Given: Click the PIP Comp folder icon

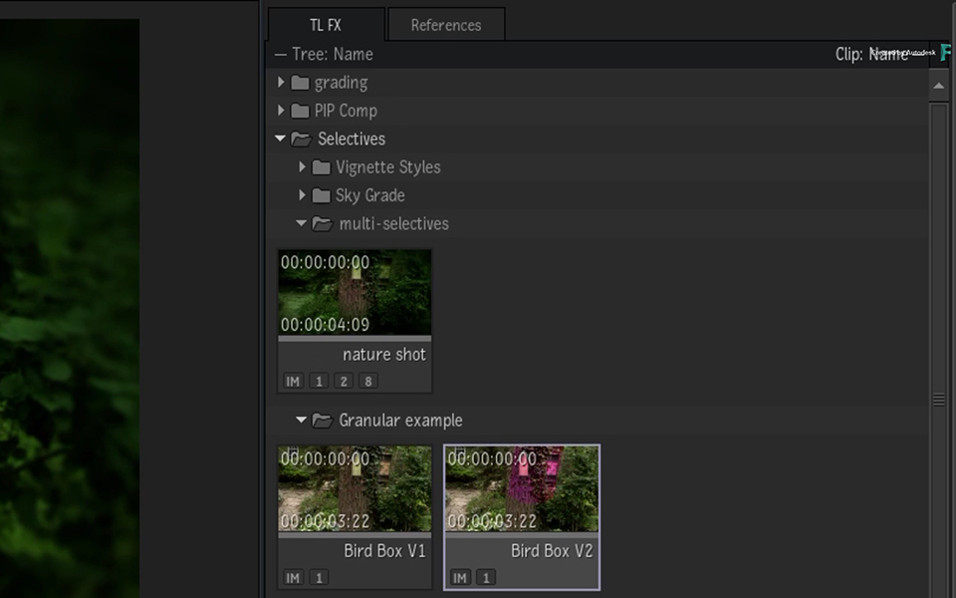Looking at the screenshot, I should click(300, 111).
